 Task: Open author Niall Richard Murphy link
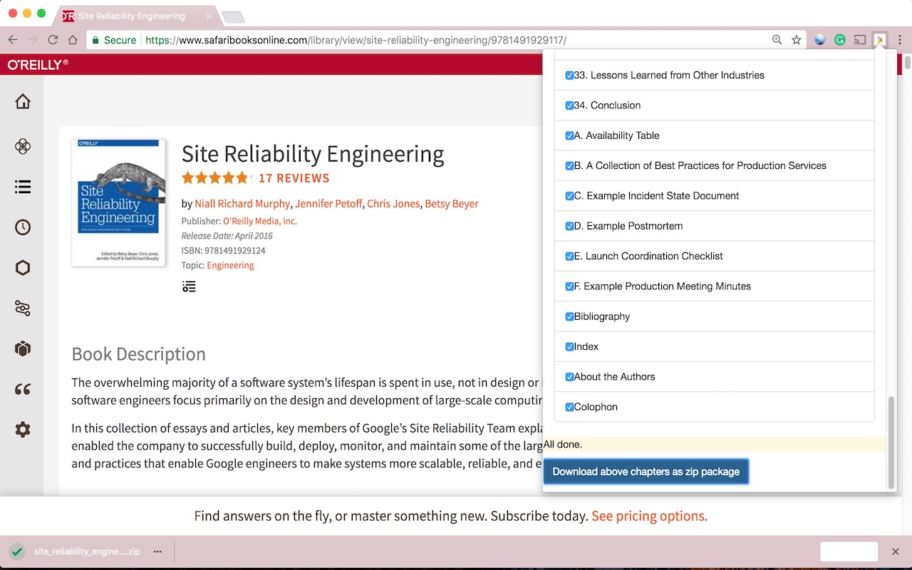pos(242,204)
